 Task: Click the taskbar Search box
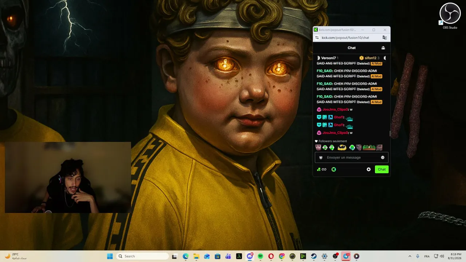pyautogui.click(x=143, y=256)
